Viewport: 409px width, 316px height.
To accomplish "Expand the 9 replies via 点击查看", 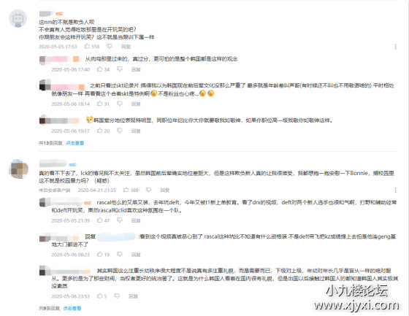I will click(72, 308).
